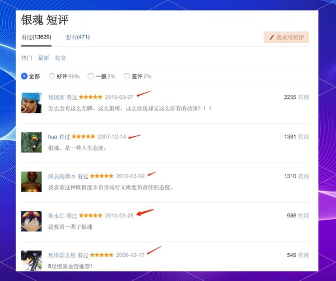Switch to the 想看(471) tab
This screenshot has height=281, width=336.
coord(77,37)
